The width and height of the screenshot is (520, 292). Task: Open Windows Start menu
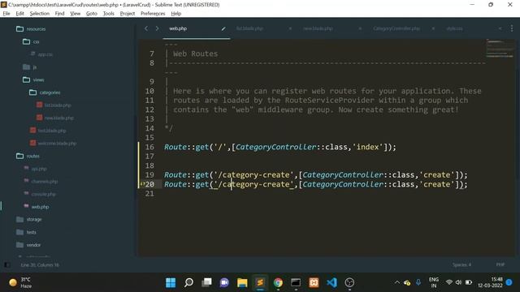click(x=171, y=283)
